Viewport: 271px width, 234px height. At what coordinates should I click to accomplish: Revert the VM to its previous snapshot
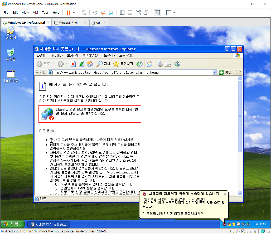click(103, 13)
